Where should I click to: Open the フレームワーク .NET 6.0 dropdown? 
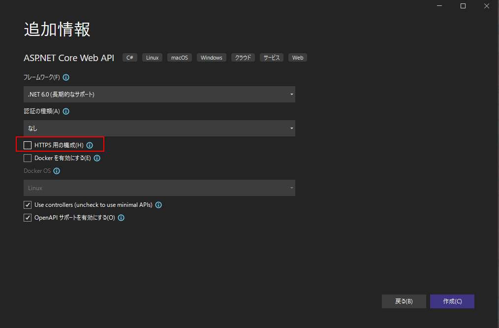(159, 94)
